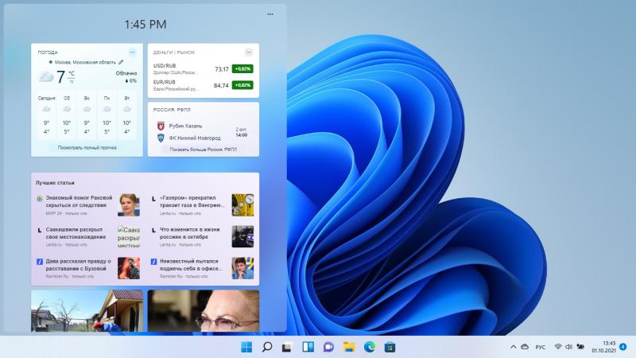
Task: Switch the input language from РУС
Action: tap(539, 347)
